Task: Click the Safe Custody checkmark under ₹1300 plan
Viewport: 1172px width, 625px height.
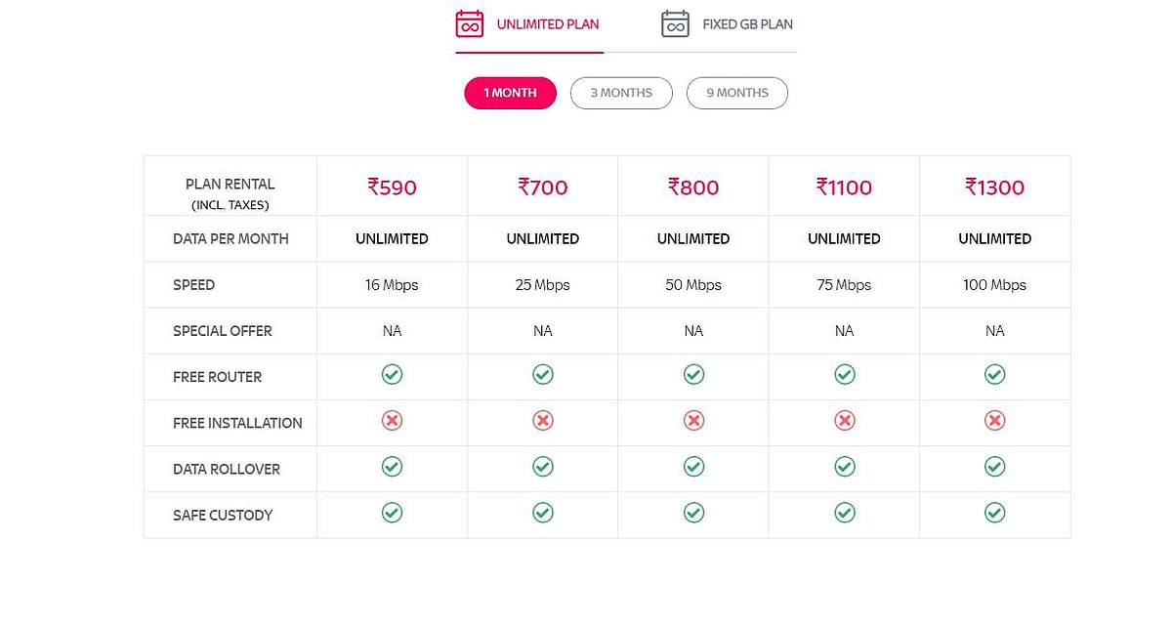Action: 994,512
